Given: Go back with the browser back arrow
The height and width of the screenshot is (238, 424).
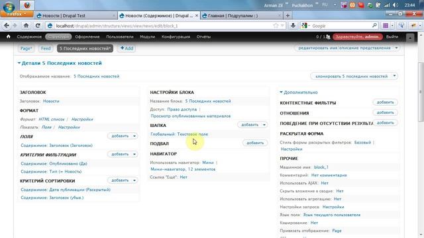Looking at the screenshot, I should click(x=7, y=26).
